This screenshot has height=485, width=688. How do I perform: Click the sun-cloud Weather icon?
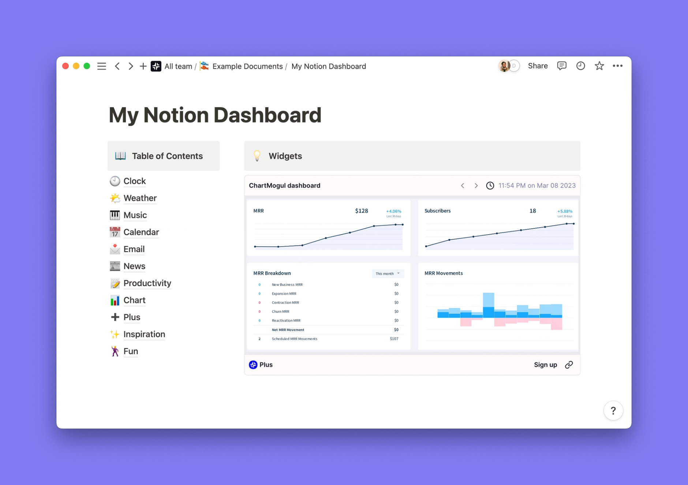pos(115,198)
